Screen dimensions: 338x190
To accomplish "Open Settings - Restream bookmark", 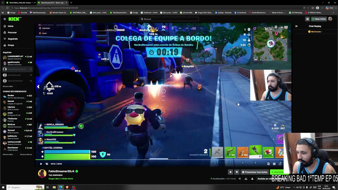I will click(223, 13).
